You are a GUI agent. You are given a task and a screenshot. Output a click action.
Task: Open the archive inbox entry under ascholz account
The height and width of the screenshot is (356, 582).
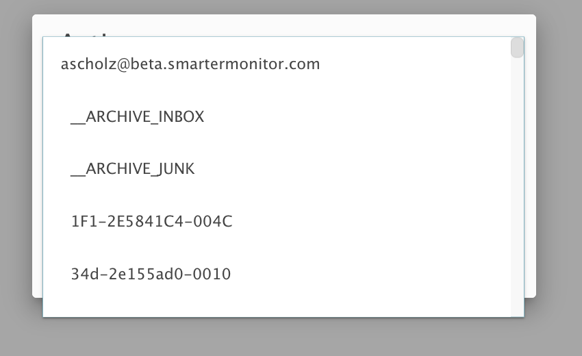(x=137, y=117)
